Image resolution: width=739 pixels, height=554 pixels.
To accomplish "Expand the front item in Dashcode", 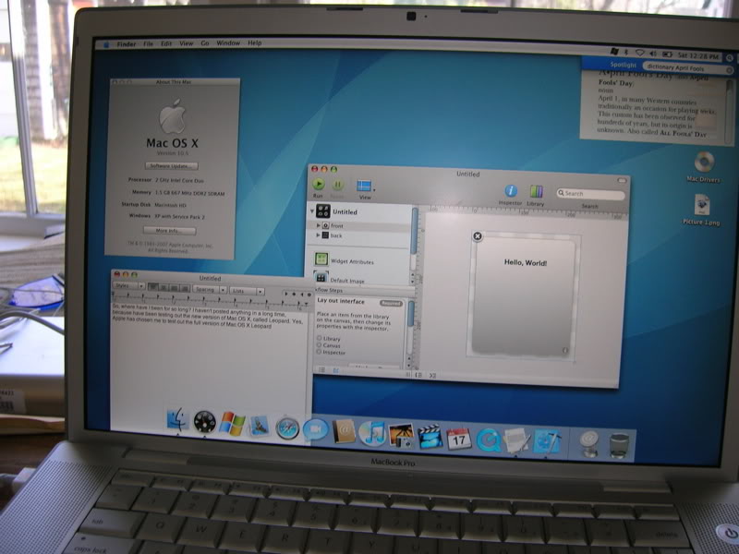I will coord(319,225).
